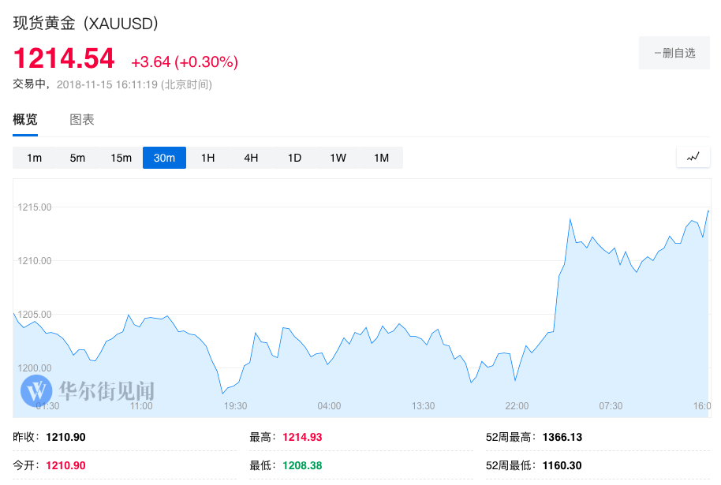The height and width of the screenshot is (485, 721).
Task: Click the 现货黄金 (XAUUSD) title
Action: coord(86,24)
